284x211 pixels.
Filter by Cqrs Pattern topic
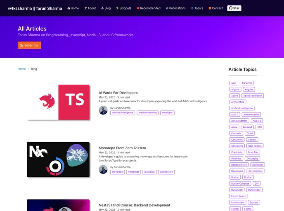point(255,146)
